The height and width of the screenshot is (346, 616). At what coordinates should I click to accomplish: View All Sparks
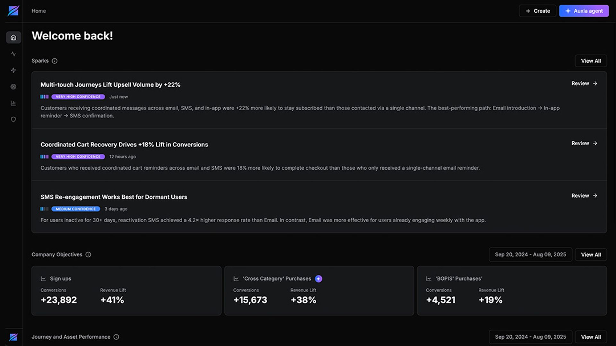pyautogui.click(x=591, y=61)
